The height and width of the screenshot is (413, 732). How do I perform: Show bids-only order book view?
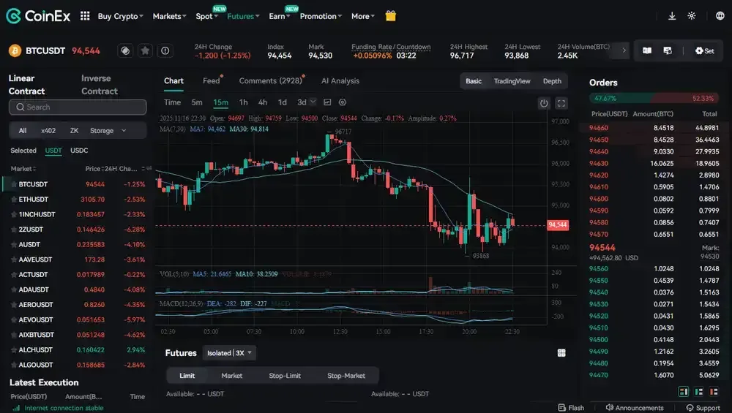[x=699, y=392]
